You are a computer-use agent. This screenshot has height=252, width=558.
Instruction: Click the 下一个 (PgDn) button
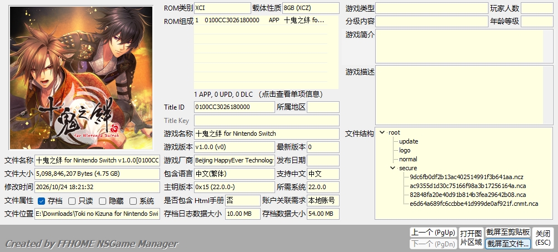(x=433, y=244)
